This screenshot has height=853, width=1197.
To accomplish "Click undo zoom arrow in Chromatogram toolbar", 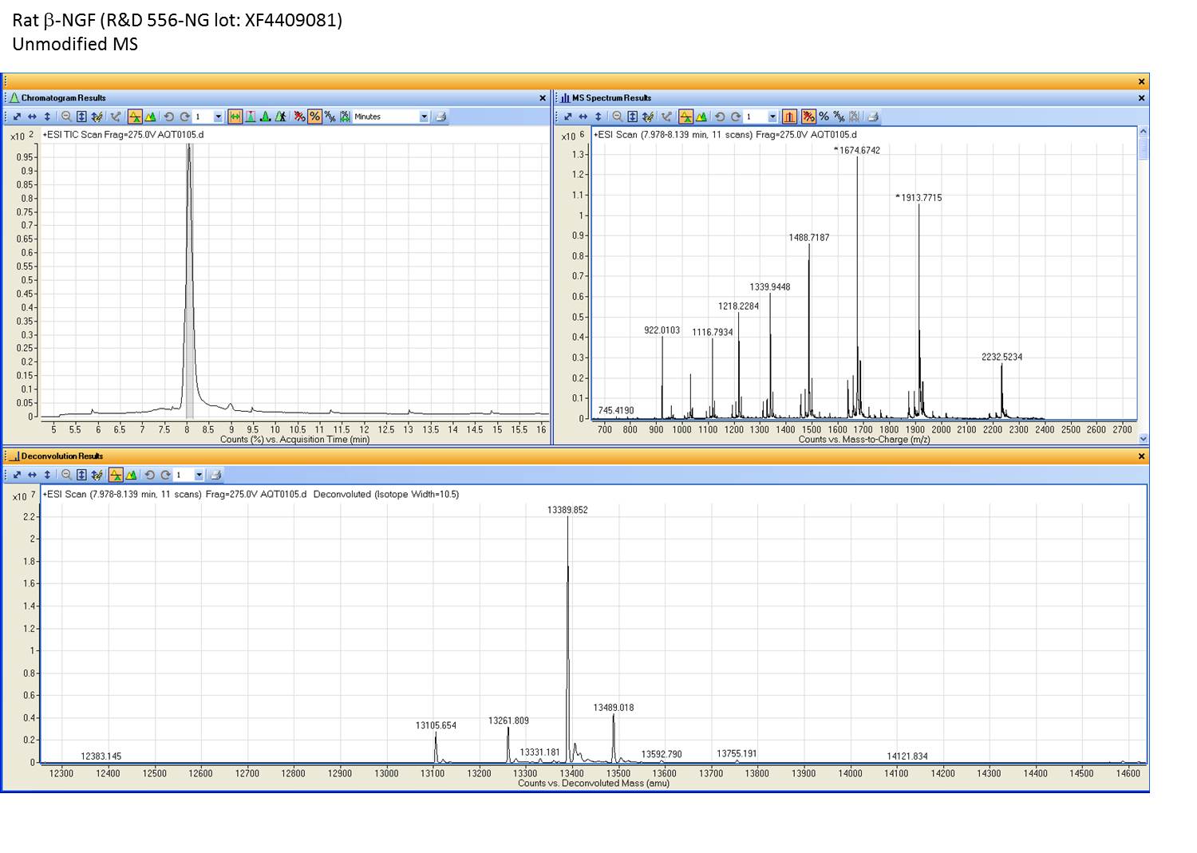I will click(168, 116).
